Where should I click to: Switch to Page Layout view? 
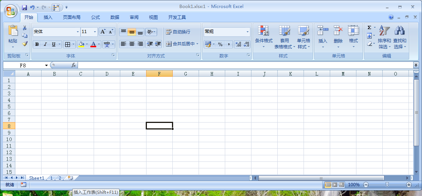[x=335, y=185]
